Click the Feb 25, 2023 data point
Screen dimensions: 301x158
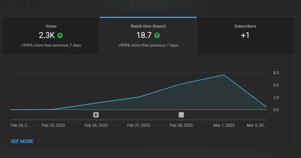coord(54,109)
